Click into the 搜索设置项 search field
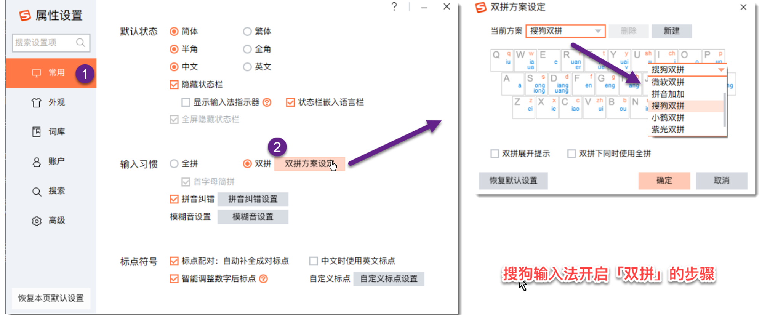 coord(51,43)
